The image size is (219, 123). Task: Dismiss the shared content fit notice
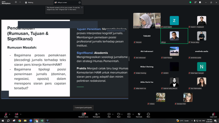pos(82,8)
